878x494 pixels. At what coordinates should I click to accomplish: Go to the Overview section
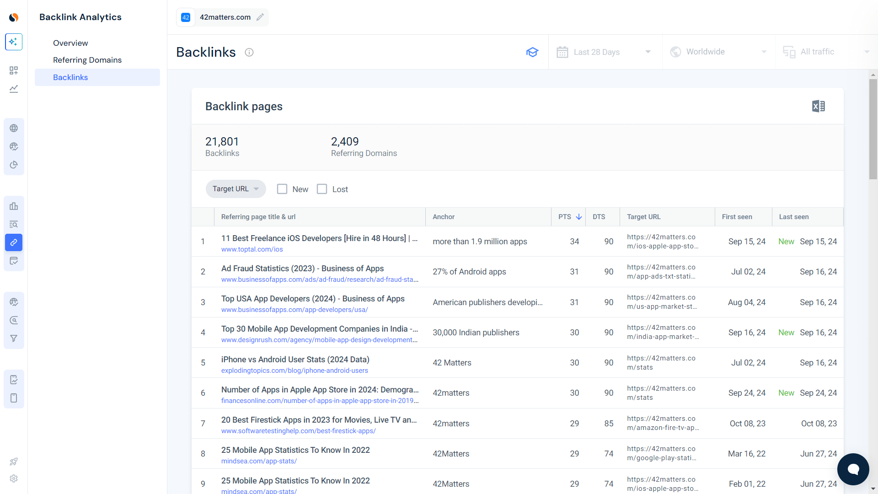pos(70,43)
